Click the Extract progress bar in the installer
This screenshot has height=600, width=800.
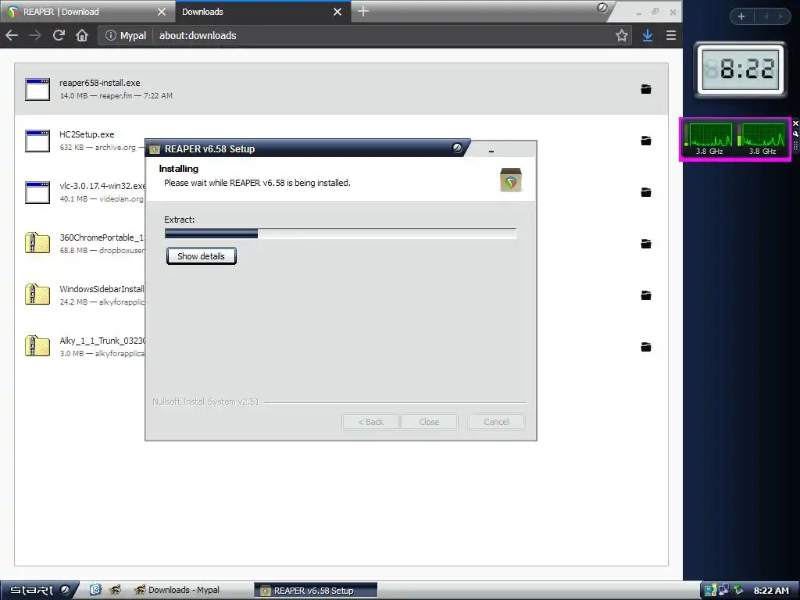341,234
